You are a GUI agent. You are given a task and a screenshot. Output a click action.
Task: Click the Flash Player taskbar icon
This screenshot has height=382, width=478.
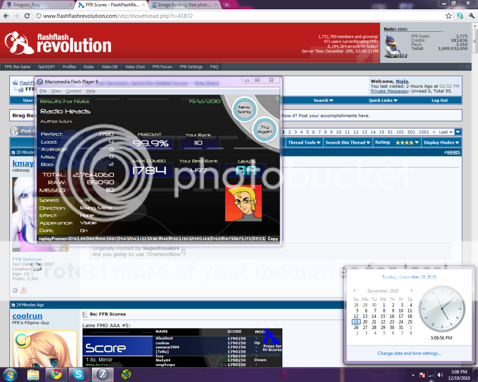click(102, 374)
